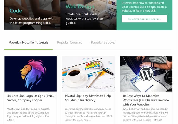Open 44 Best Lion Logo Designs article title
Viewport: 178px width, 124px height.
coord(30,98)
